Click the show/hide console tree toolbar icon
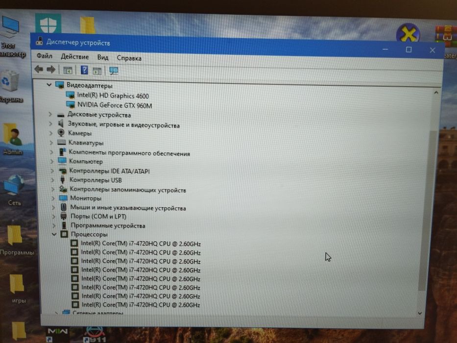457x343 pixels. pyautogui.click(x=68, y=70)
